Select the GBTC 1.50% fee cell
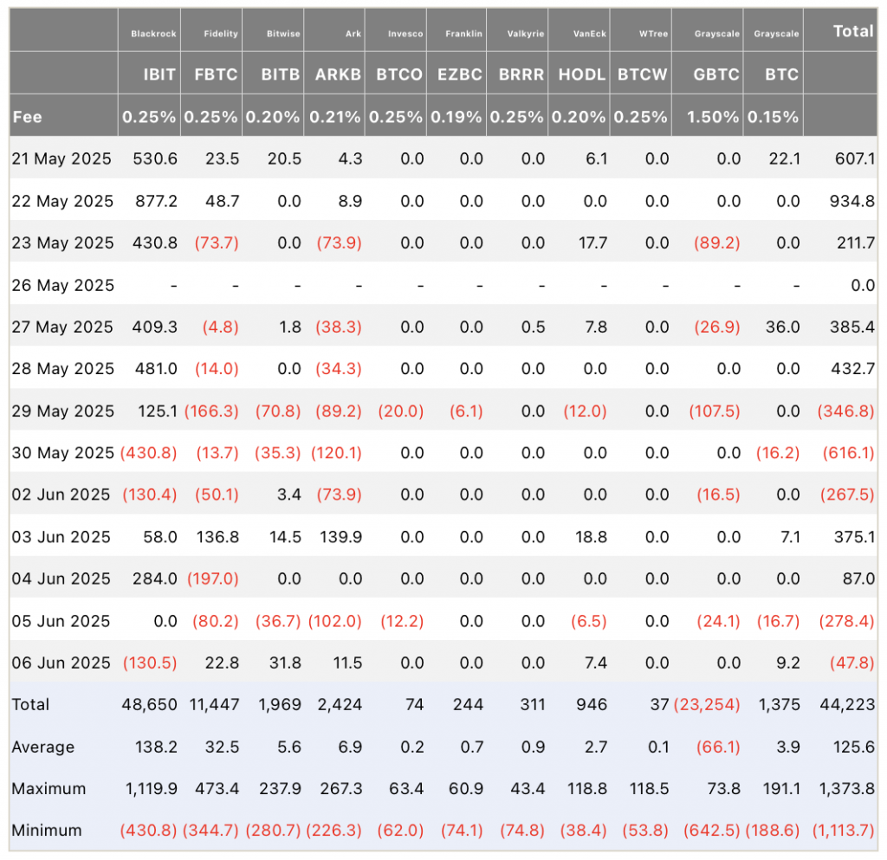The width and height of the screenshot is (887, 860). tap(713, 117)
